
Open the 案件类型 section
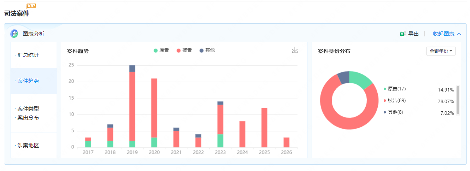click(28, 108)
